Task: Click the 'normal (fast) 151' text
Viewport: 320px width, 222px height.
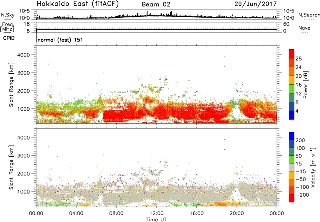Action: (x=60, y=40)
